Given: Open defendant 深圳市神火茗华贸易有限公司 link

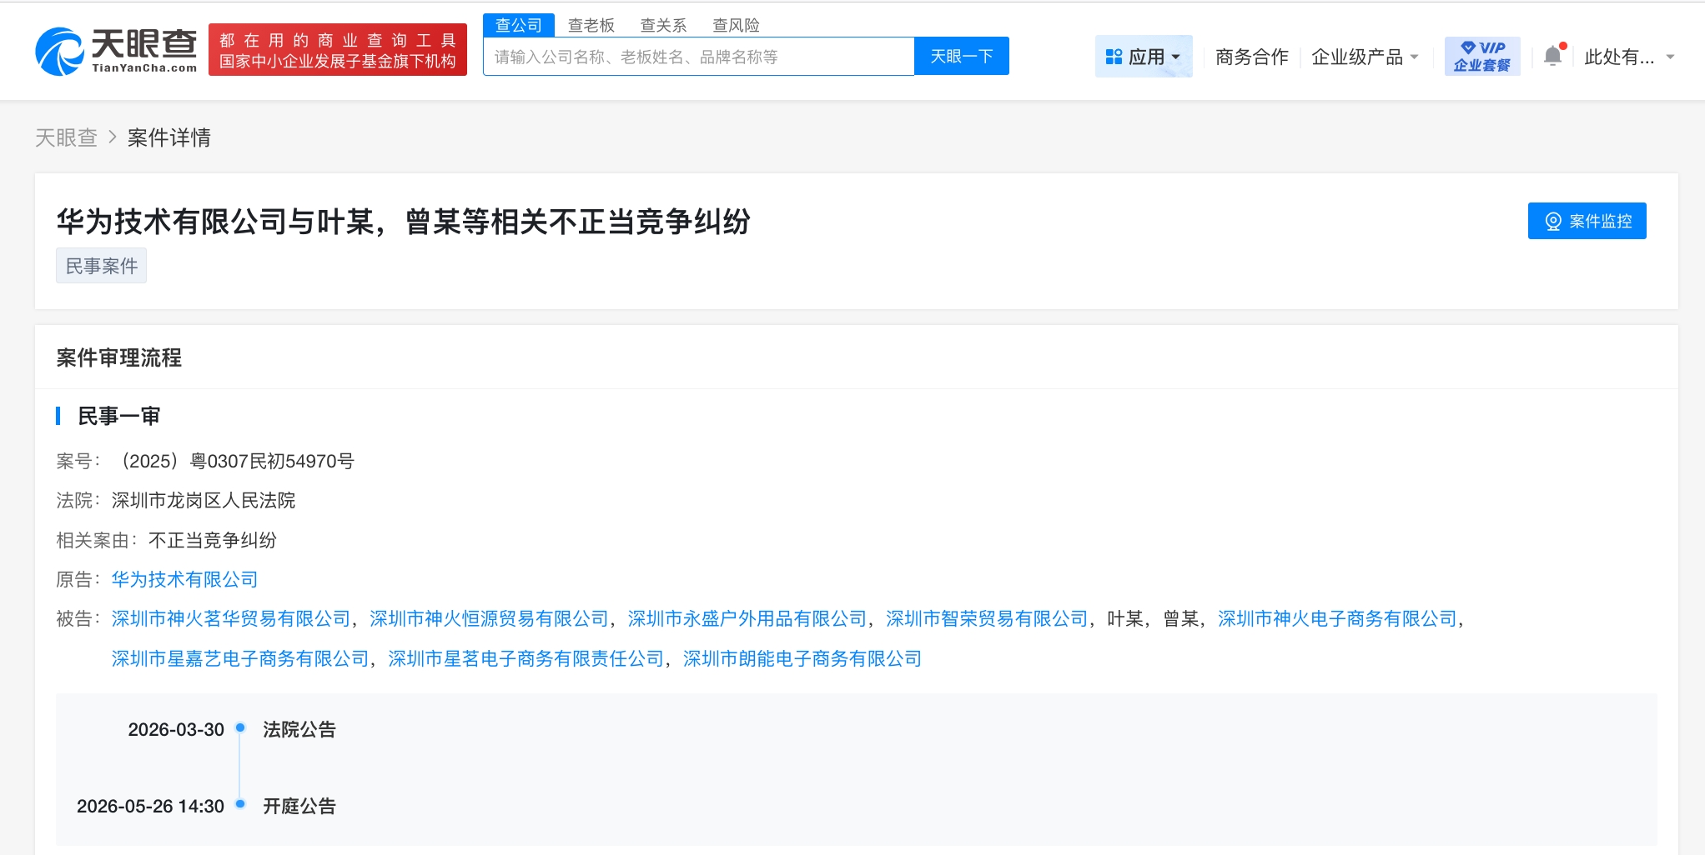Looking at the screenshot, I should 231,618.
